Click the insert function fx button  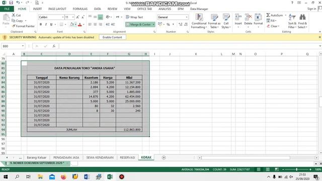tap(54, 46)
